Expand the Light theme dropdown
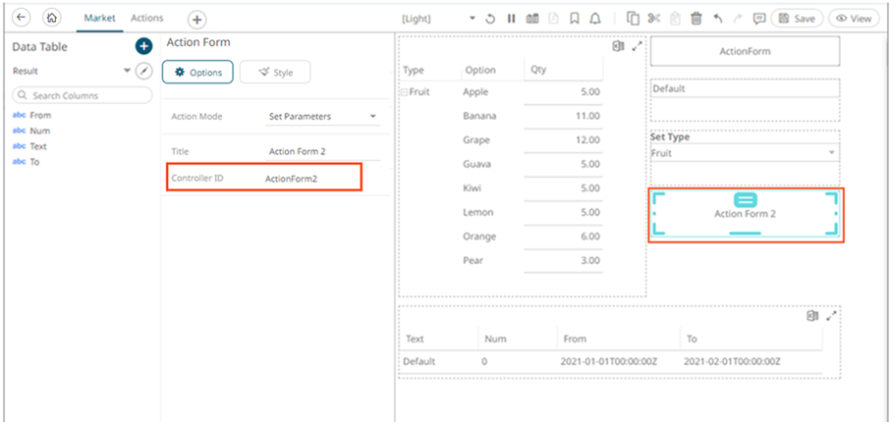The image size is (891, 422). [x=472, y=19]
